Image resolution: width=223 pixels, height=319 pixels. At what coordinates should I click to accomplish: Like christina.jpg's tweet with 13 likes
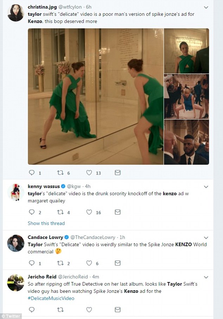89,173
